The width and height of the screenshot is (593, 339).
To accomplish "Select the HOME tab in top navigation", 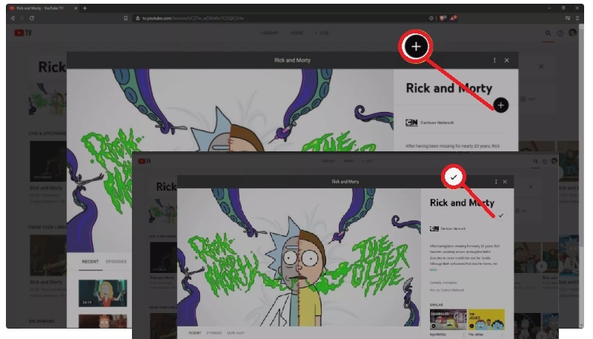I will pyautogui.click(x=296, y=33).
